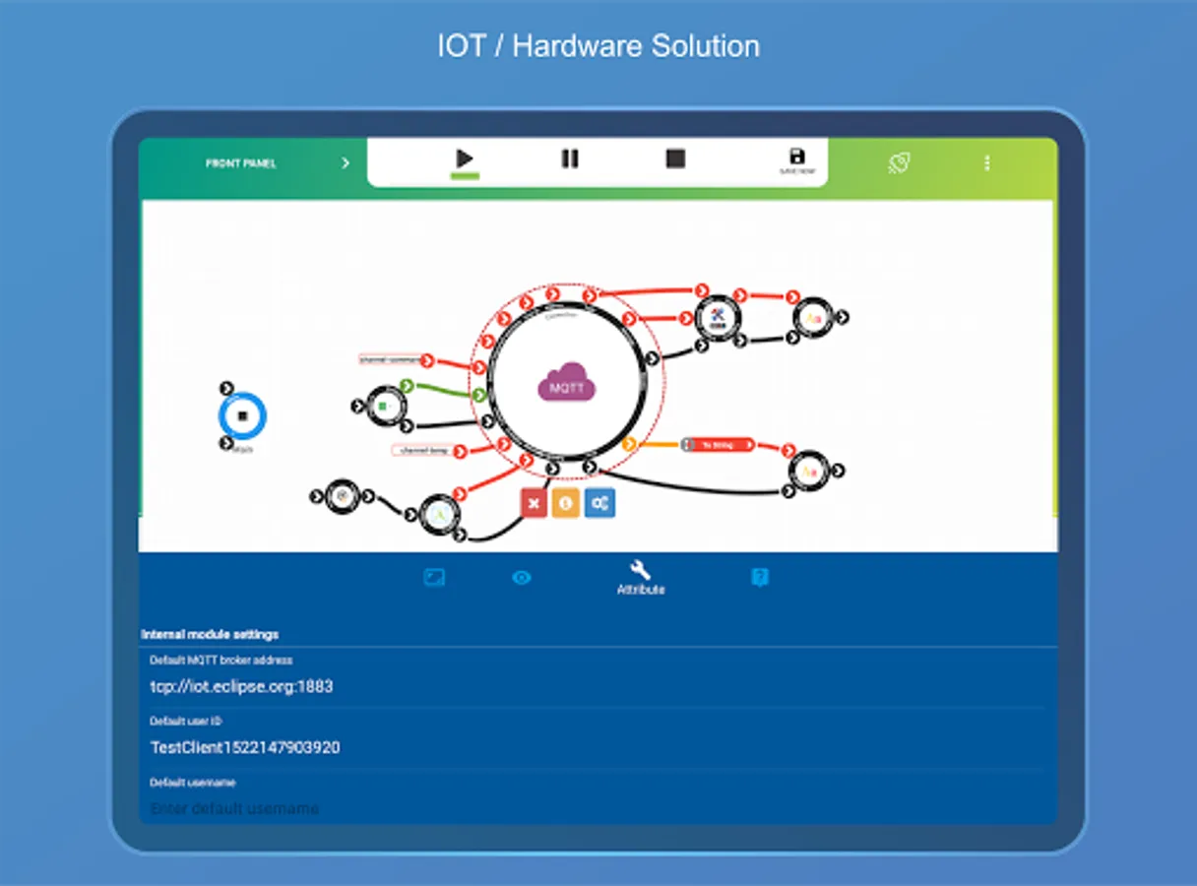Select the MQTT cloud node

(566, 383)
